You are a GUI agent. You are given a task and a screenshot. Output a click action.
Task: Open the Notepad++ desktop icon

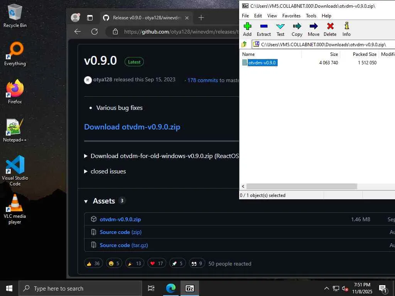point(15,130)
